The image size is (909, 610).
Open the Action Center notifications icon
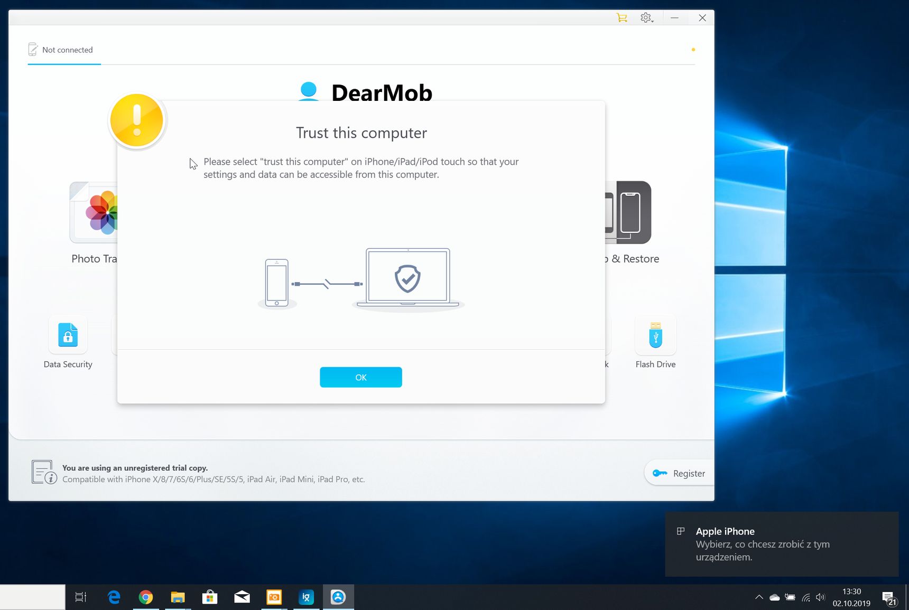tap(889, 598)
